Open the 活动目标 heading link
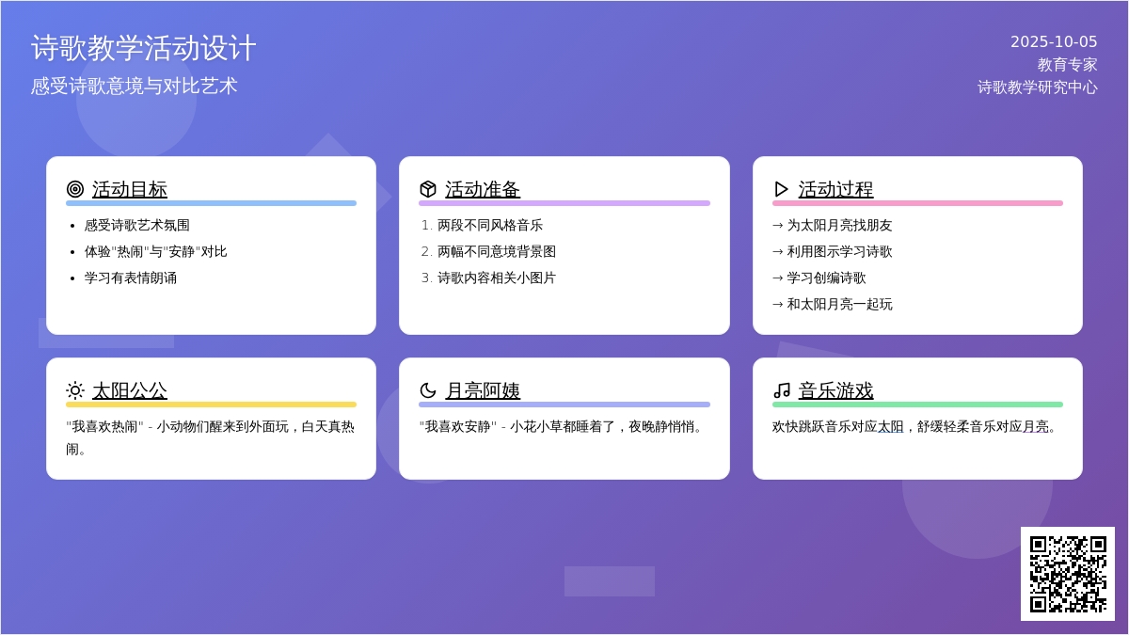Screen dimensions: 1129x635 tap(130, 189)
